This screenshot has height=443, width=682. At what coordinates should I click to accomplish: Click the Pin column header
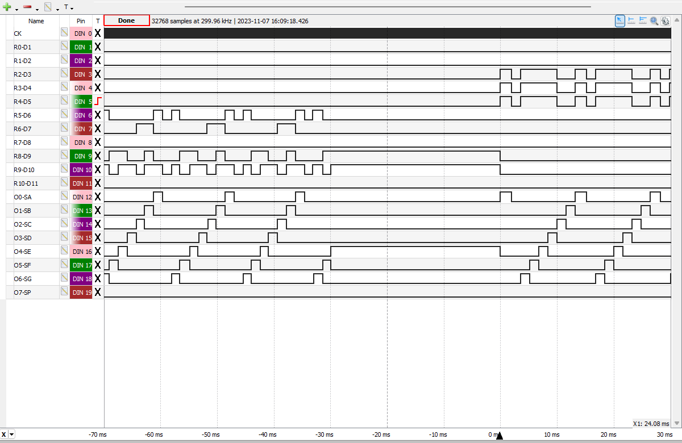[x=81, y=21]
